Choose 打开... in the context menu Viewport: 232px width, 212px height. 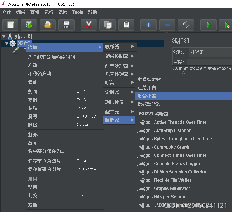[65, 134]
